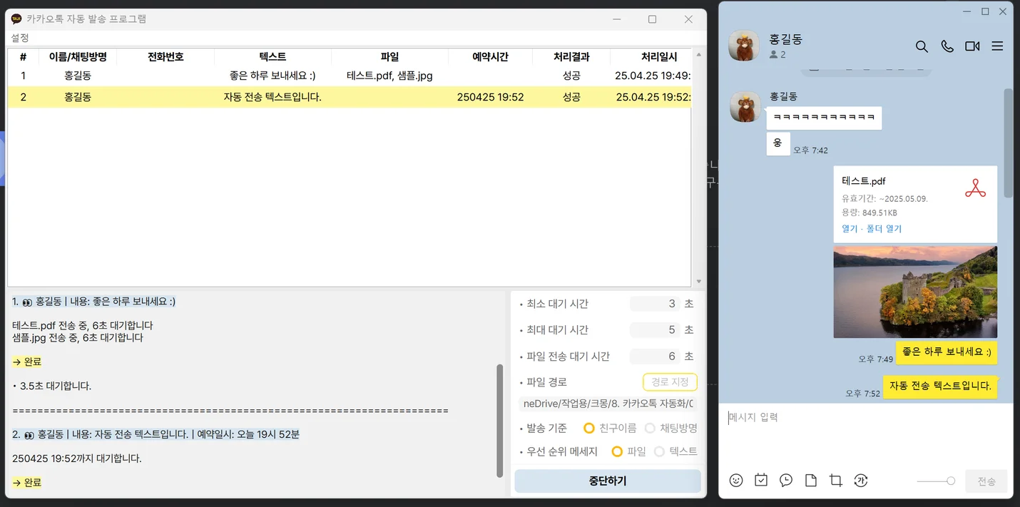Choose 텍스트 as priority message
The width and height of the screenshot is (1020, 507).
[x=659, y=451]
